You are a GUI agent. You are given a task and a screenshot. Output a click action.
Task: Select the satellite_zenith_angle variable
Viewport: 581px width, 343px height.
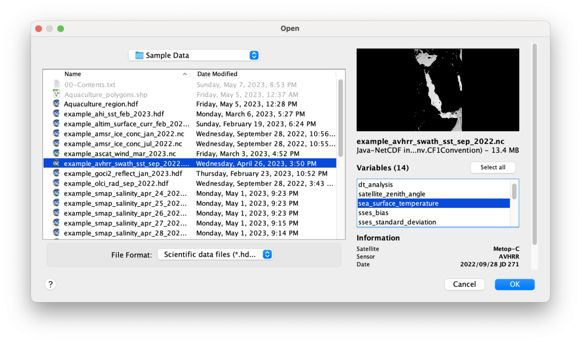[x=391, y=194]
